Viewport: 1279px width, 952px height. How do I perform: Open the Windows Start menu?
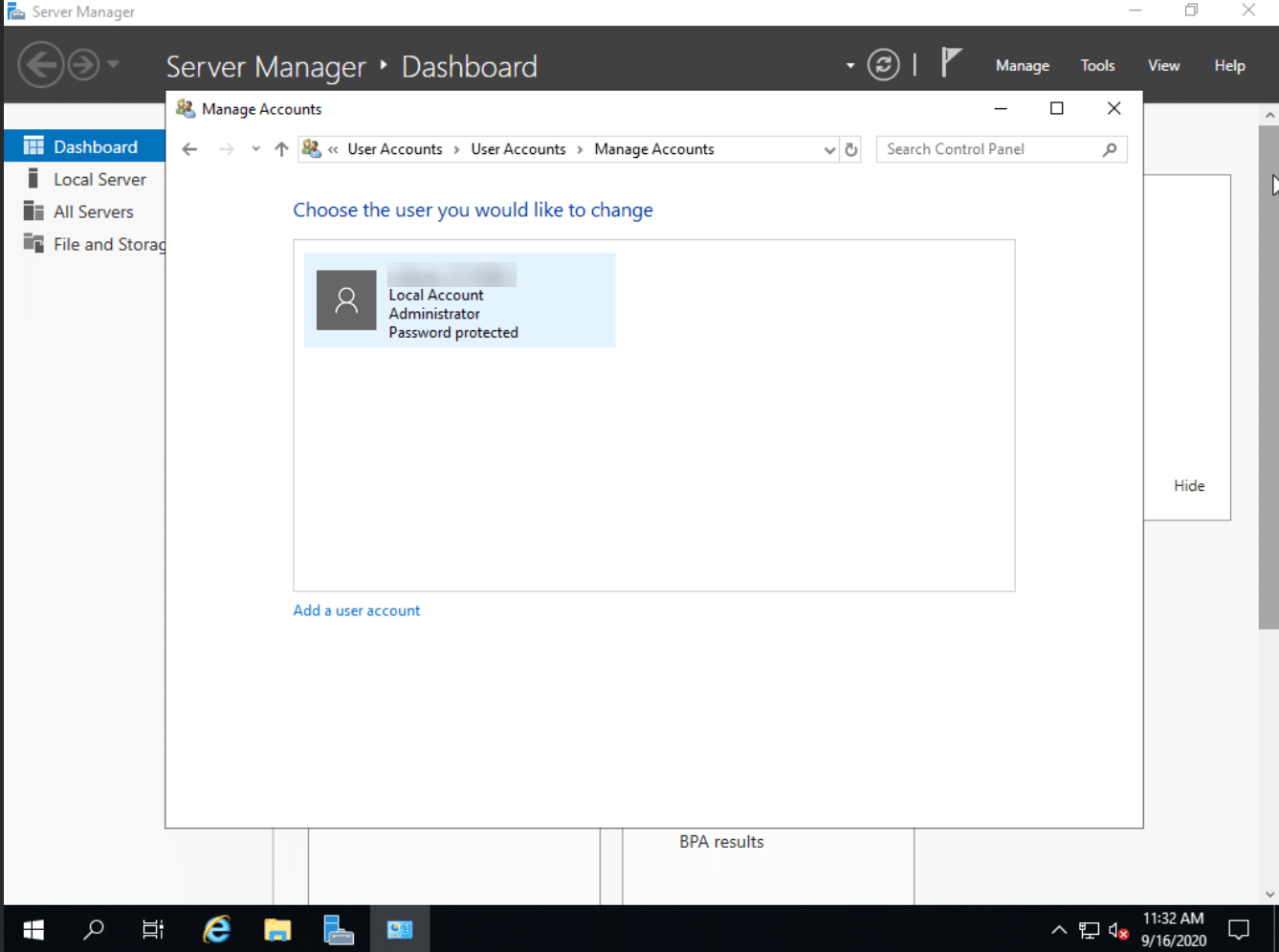click(33, 929)
